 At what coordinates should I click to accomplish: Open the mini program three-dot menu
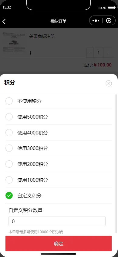coord(96,21)
